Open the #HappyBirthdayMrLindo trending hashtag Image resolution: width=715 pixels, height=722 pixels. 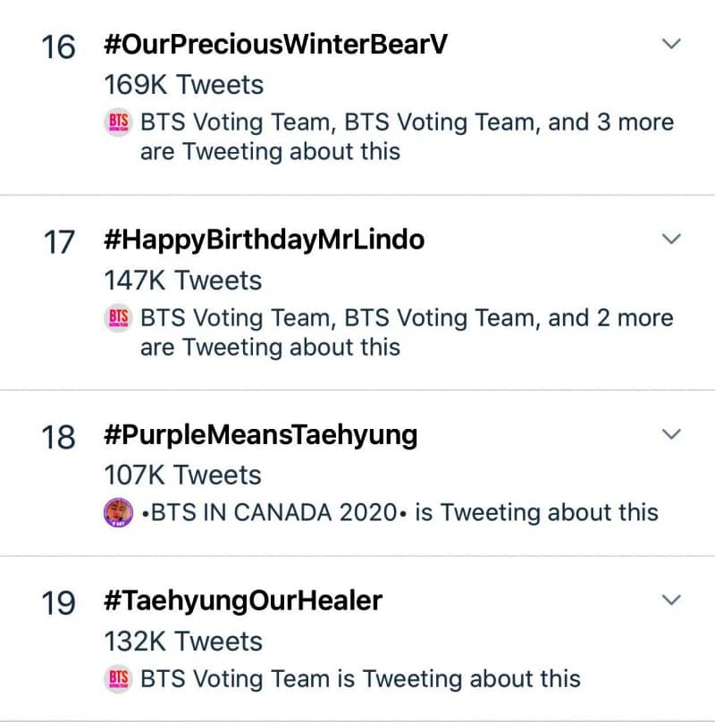point(264,239)
